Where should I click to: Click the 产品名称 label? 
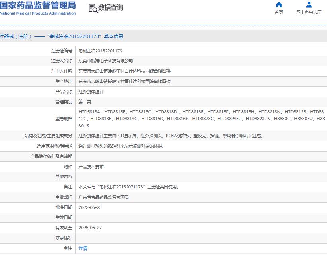(64, 92)
